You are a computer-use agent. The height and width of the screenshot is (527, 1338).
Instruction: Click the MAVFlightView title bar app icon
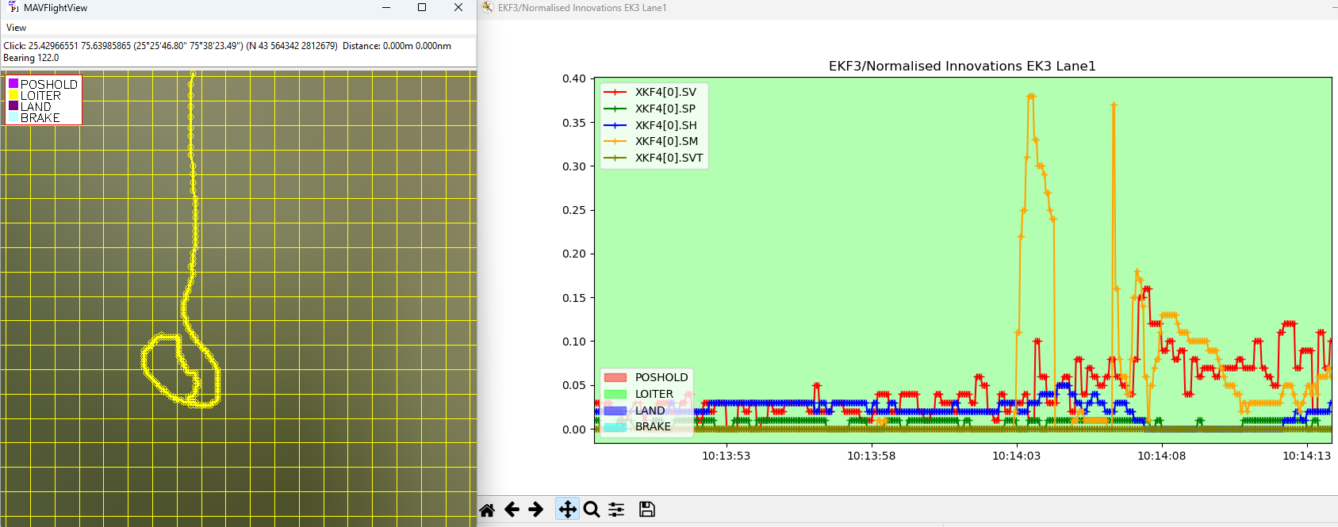tap(13, 8)
